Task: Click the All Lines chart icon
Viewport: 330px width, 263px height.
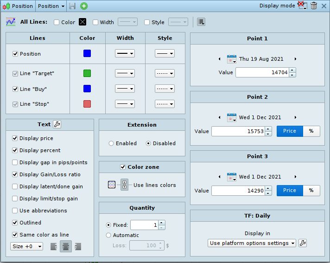Action: coord(11,22)
